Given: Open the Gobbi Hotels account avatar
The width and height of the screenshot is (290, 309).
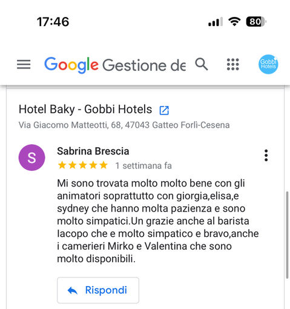Looking at the screenshot, I should [x=268, y=64].
